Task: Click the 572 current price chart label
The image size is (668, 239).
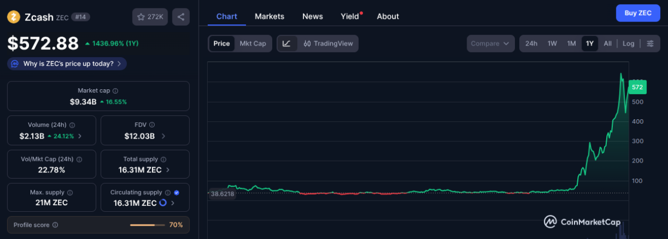Action: pyautogui.click(x=637, y=87)
